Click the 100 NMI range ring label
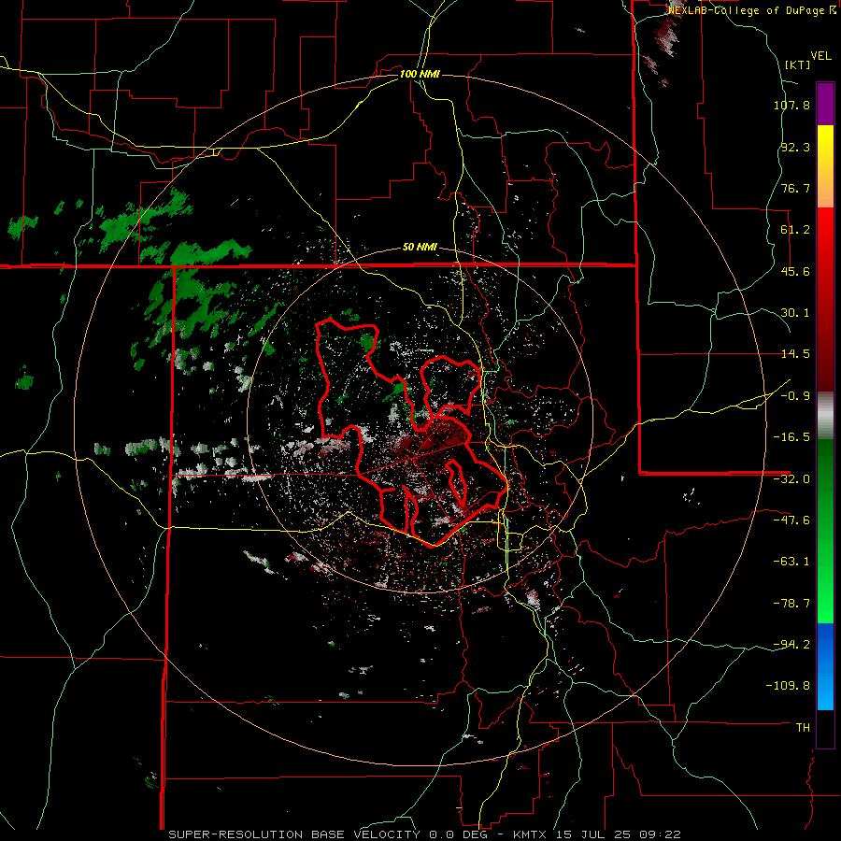The image size is (841, 841). tap(420, 74)
